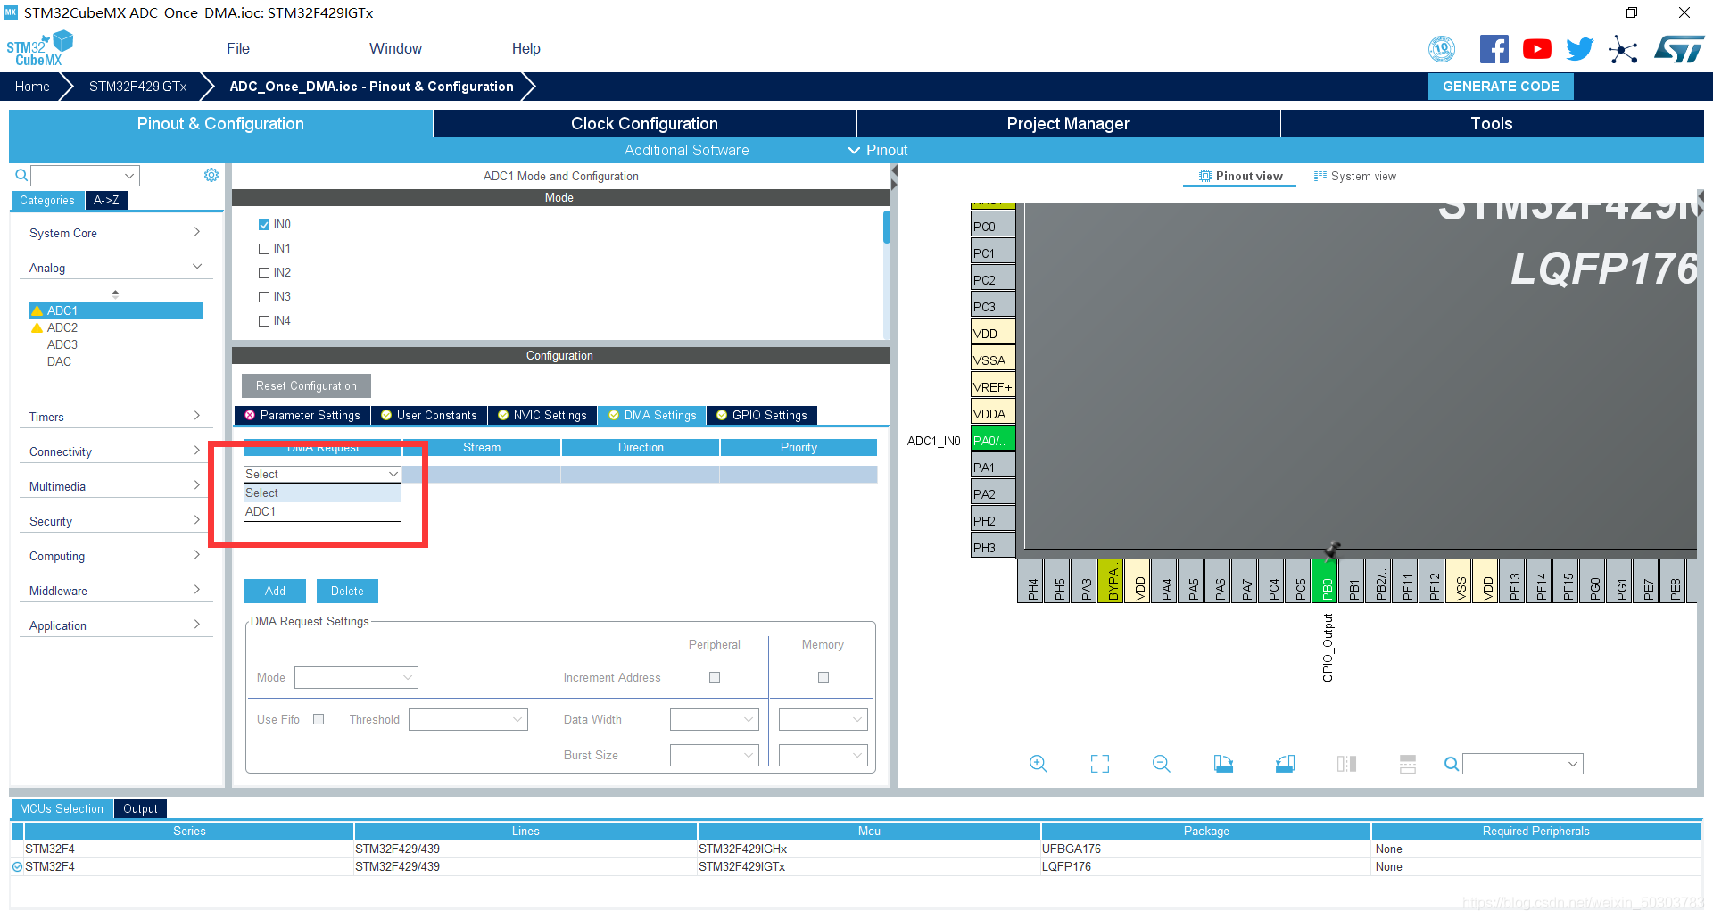Viewport: 1713px width, 919px height.
Task: Open the File menu
Action: tap(238, 48)
